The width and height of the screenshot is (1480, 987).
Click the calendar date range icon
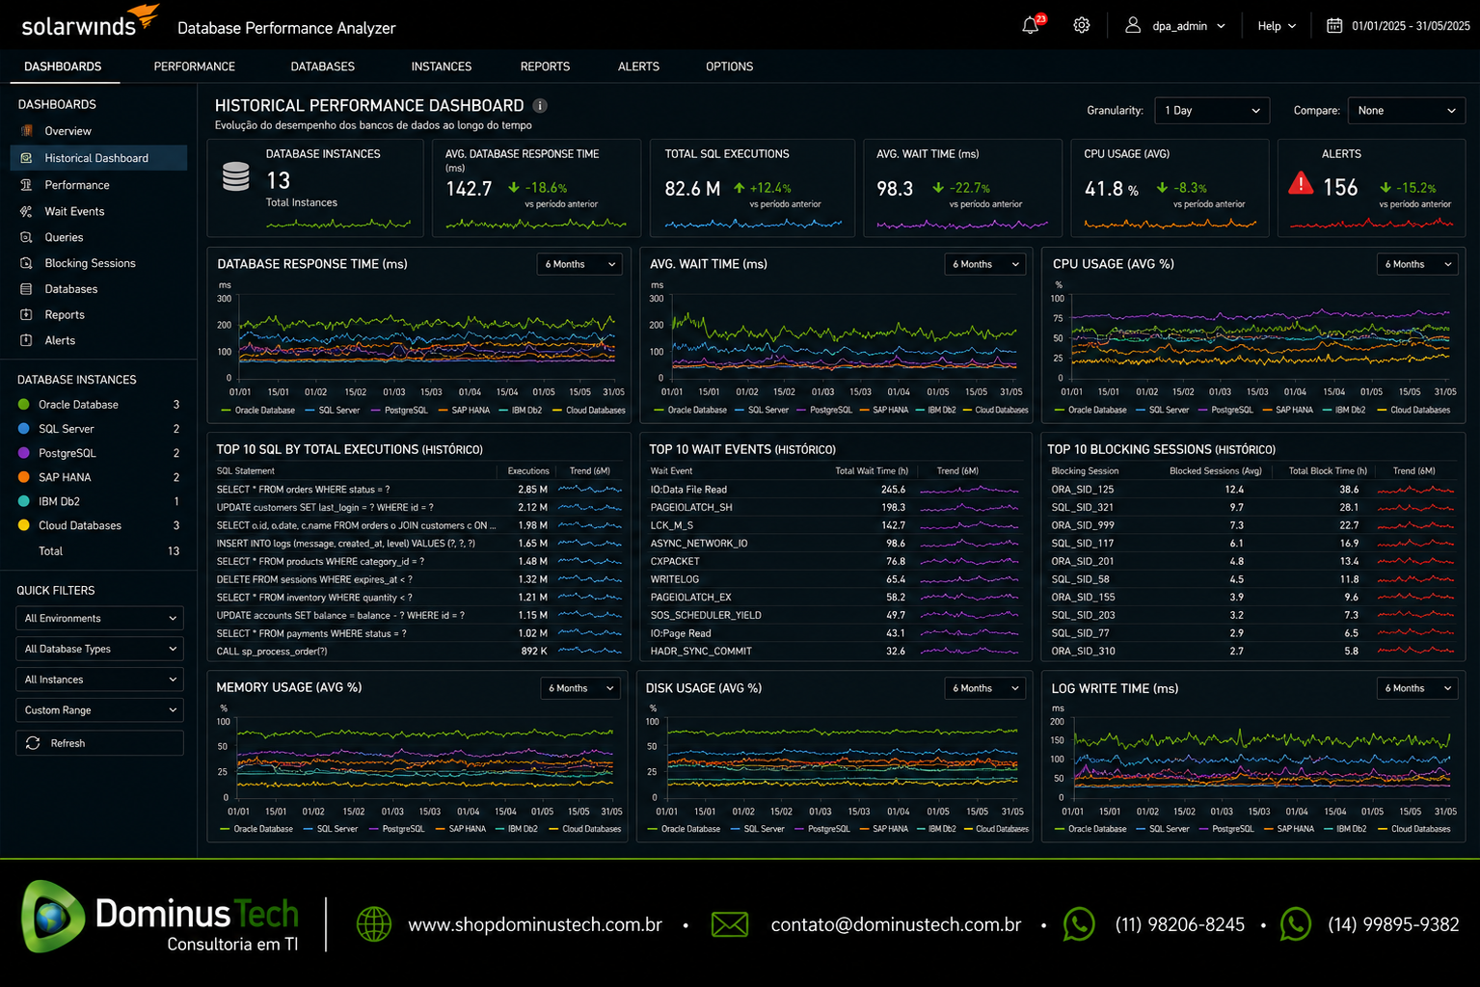click(1334, 26)
